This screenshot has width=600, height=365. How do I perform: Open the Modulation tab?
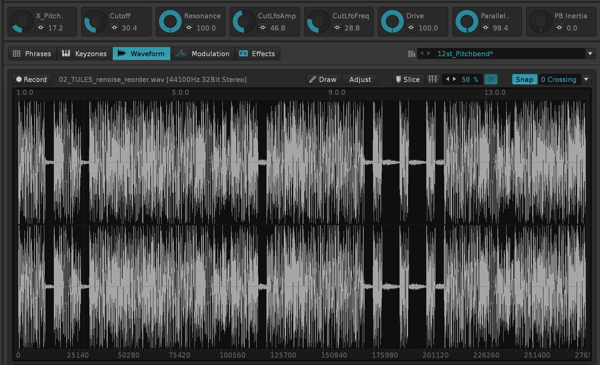203,53
